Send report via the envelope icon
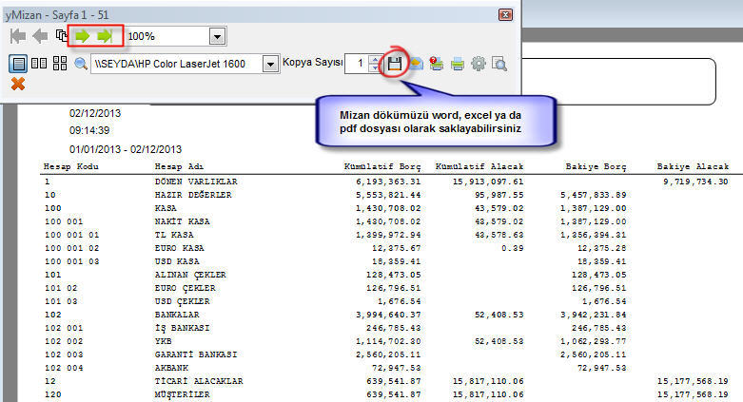Image resolution: width=743 pixels, height=402 pixels. tap(417, 64)
